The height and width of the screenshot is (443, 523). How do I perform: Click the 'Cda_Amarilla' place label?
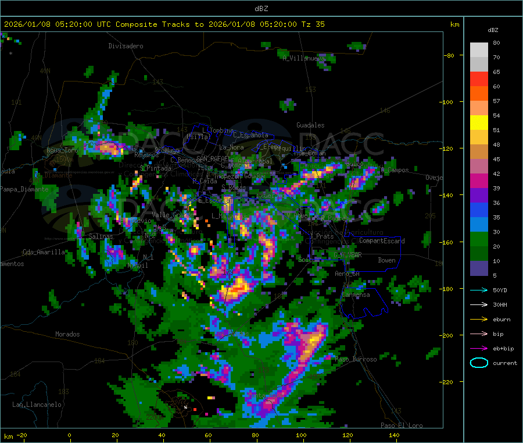click(44, 252)
